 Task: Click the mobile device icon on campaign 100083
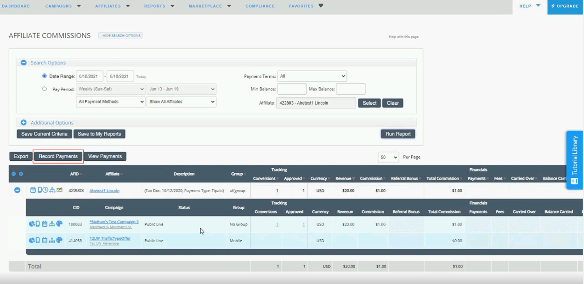pos(38,224)
